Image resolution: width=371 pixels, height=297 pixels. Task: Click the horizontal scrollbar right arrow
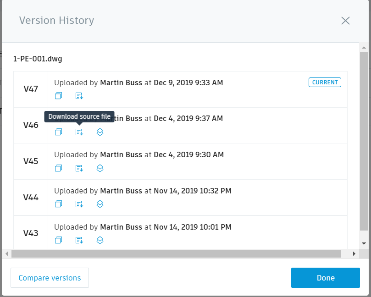pos(354,253)
